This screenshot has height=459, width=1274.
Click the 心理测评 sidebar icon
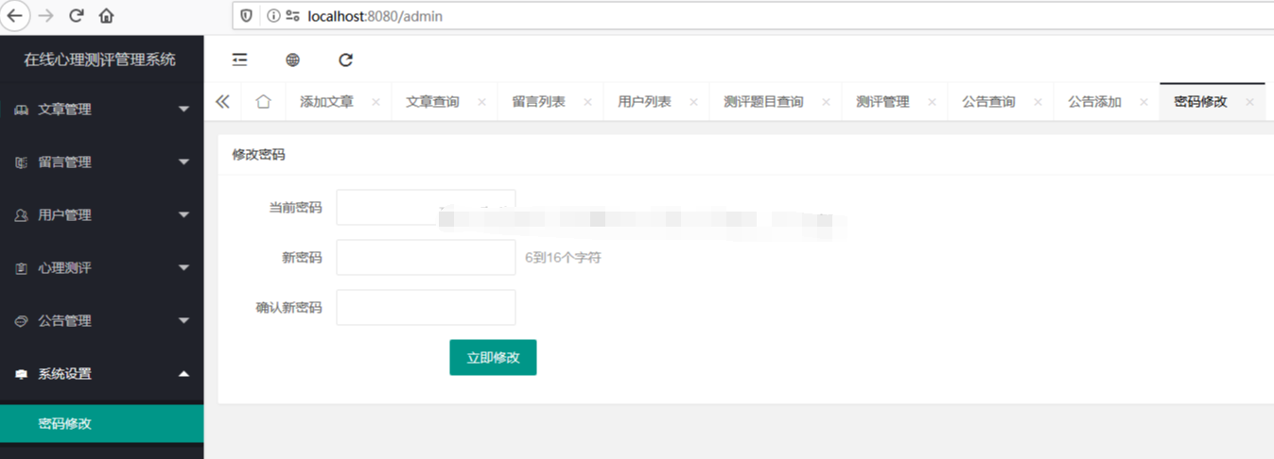(x=21, y=268)
